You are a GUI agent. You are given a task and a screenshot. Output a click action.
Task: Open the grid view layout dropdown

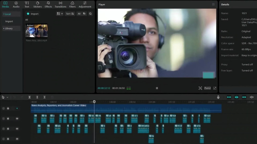coord(60,14)
